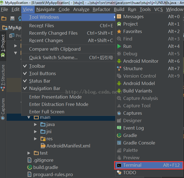Select proguard-rules.pro file
Image resolution: width=184 pixels, height=178 pixels.
[53, 174]
